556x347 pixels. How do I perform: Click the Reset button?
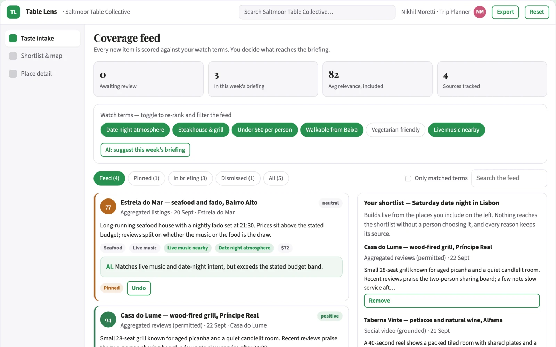[x=537, y=12]
